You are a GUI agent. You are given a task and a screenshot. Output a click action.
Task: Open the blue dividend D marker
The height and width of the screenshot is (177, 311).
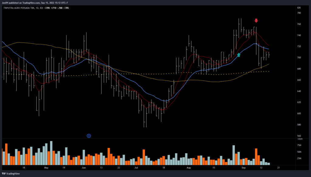click(89, 135)
